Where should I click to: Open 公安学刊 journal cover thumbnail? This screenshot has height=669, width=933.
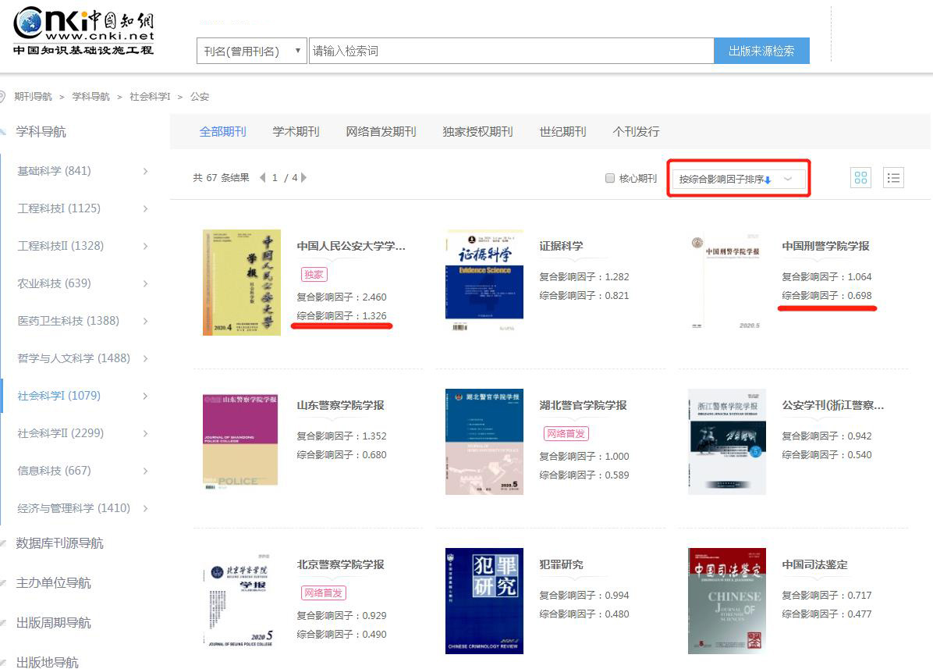(726, 442)
